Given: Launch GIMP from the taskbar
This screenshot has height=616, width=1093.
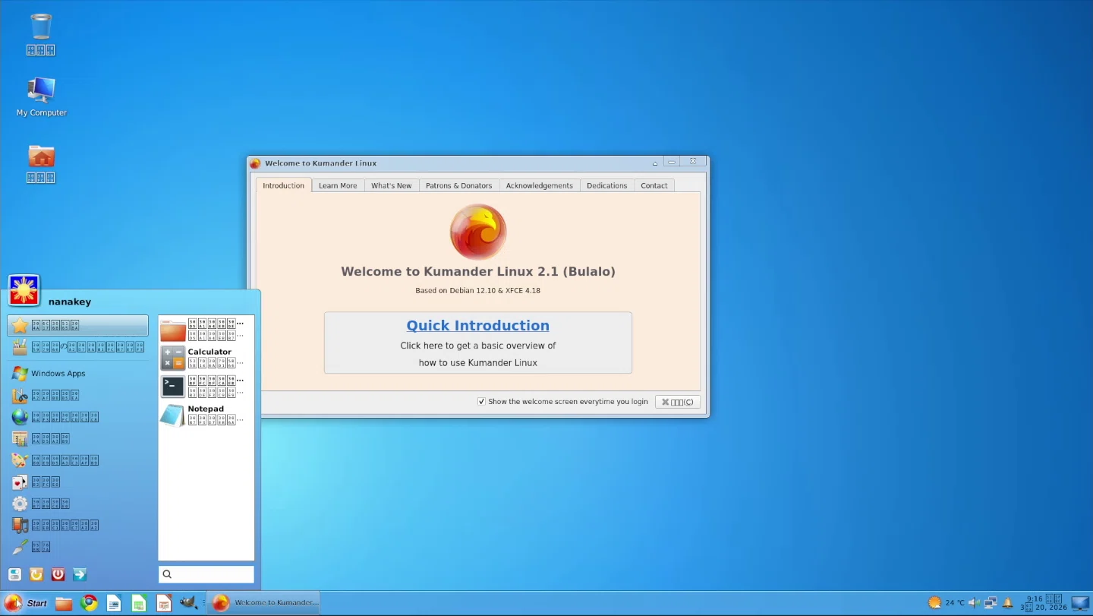Looking at the screenshot, I should click(187, 603).
